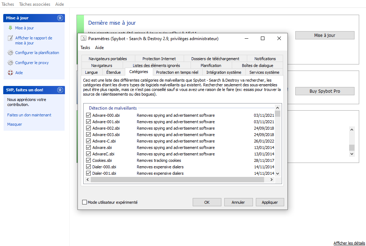Switch to Protection en temps réel tab
The height and width of the screenshot is (246, 366).
(177, 72)
